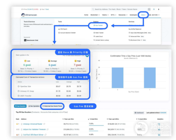Open block number 18340290 link
Screen dimensions: 176x140
point(163,113)
